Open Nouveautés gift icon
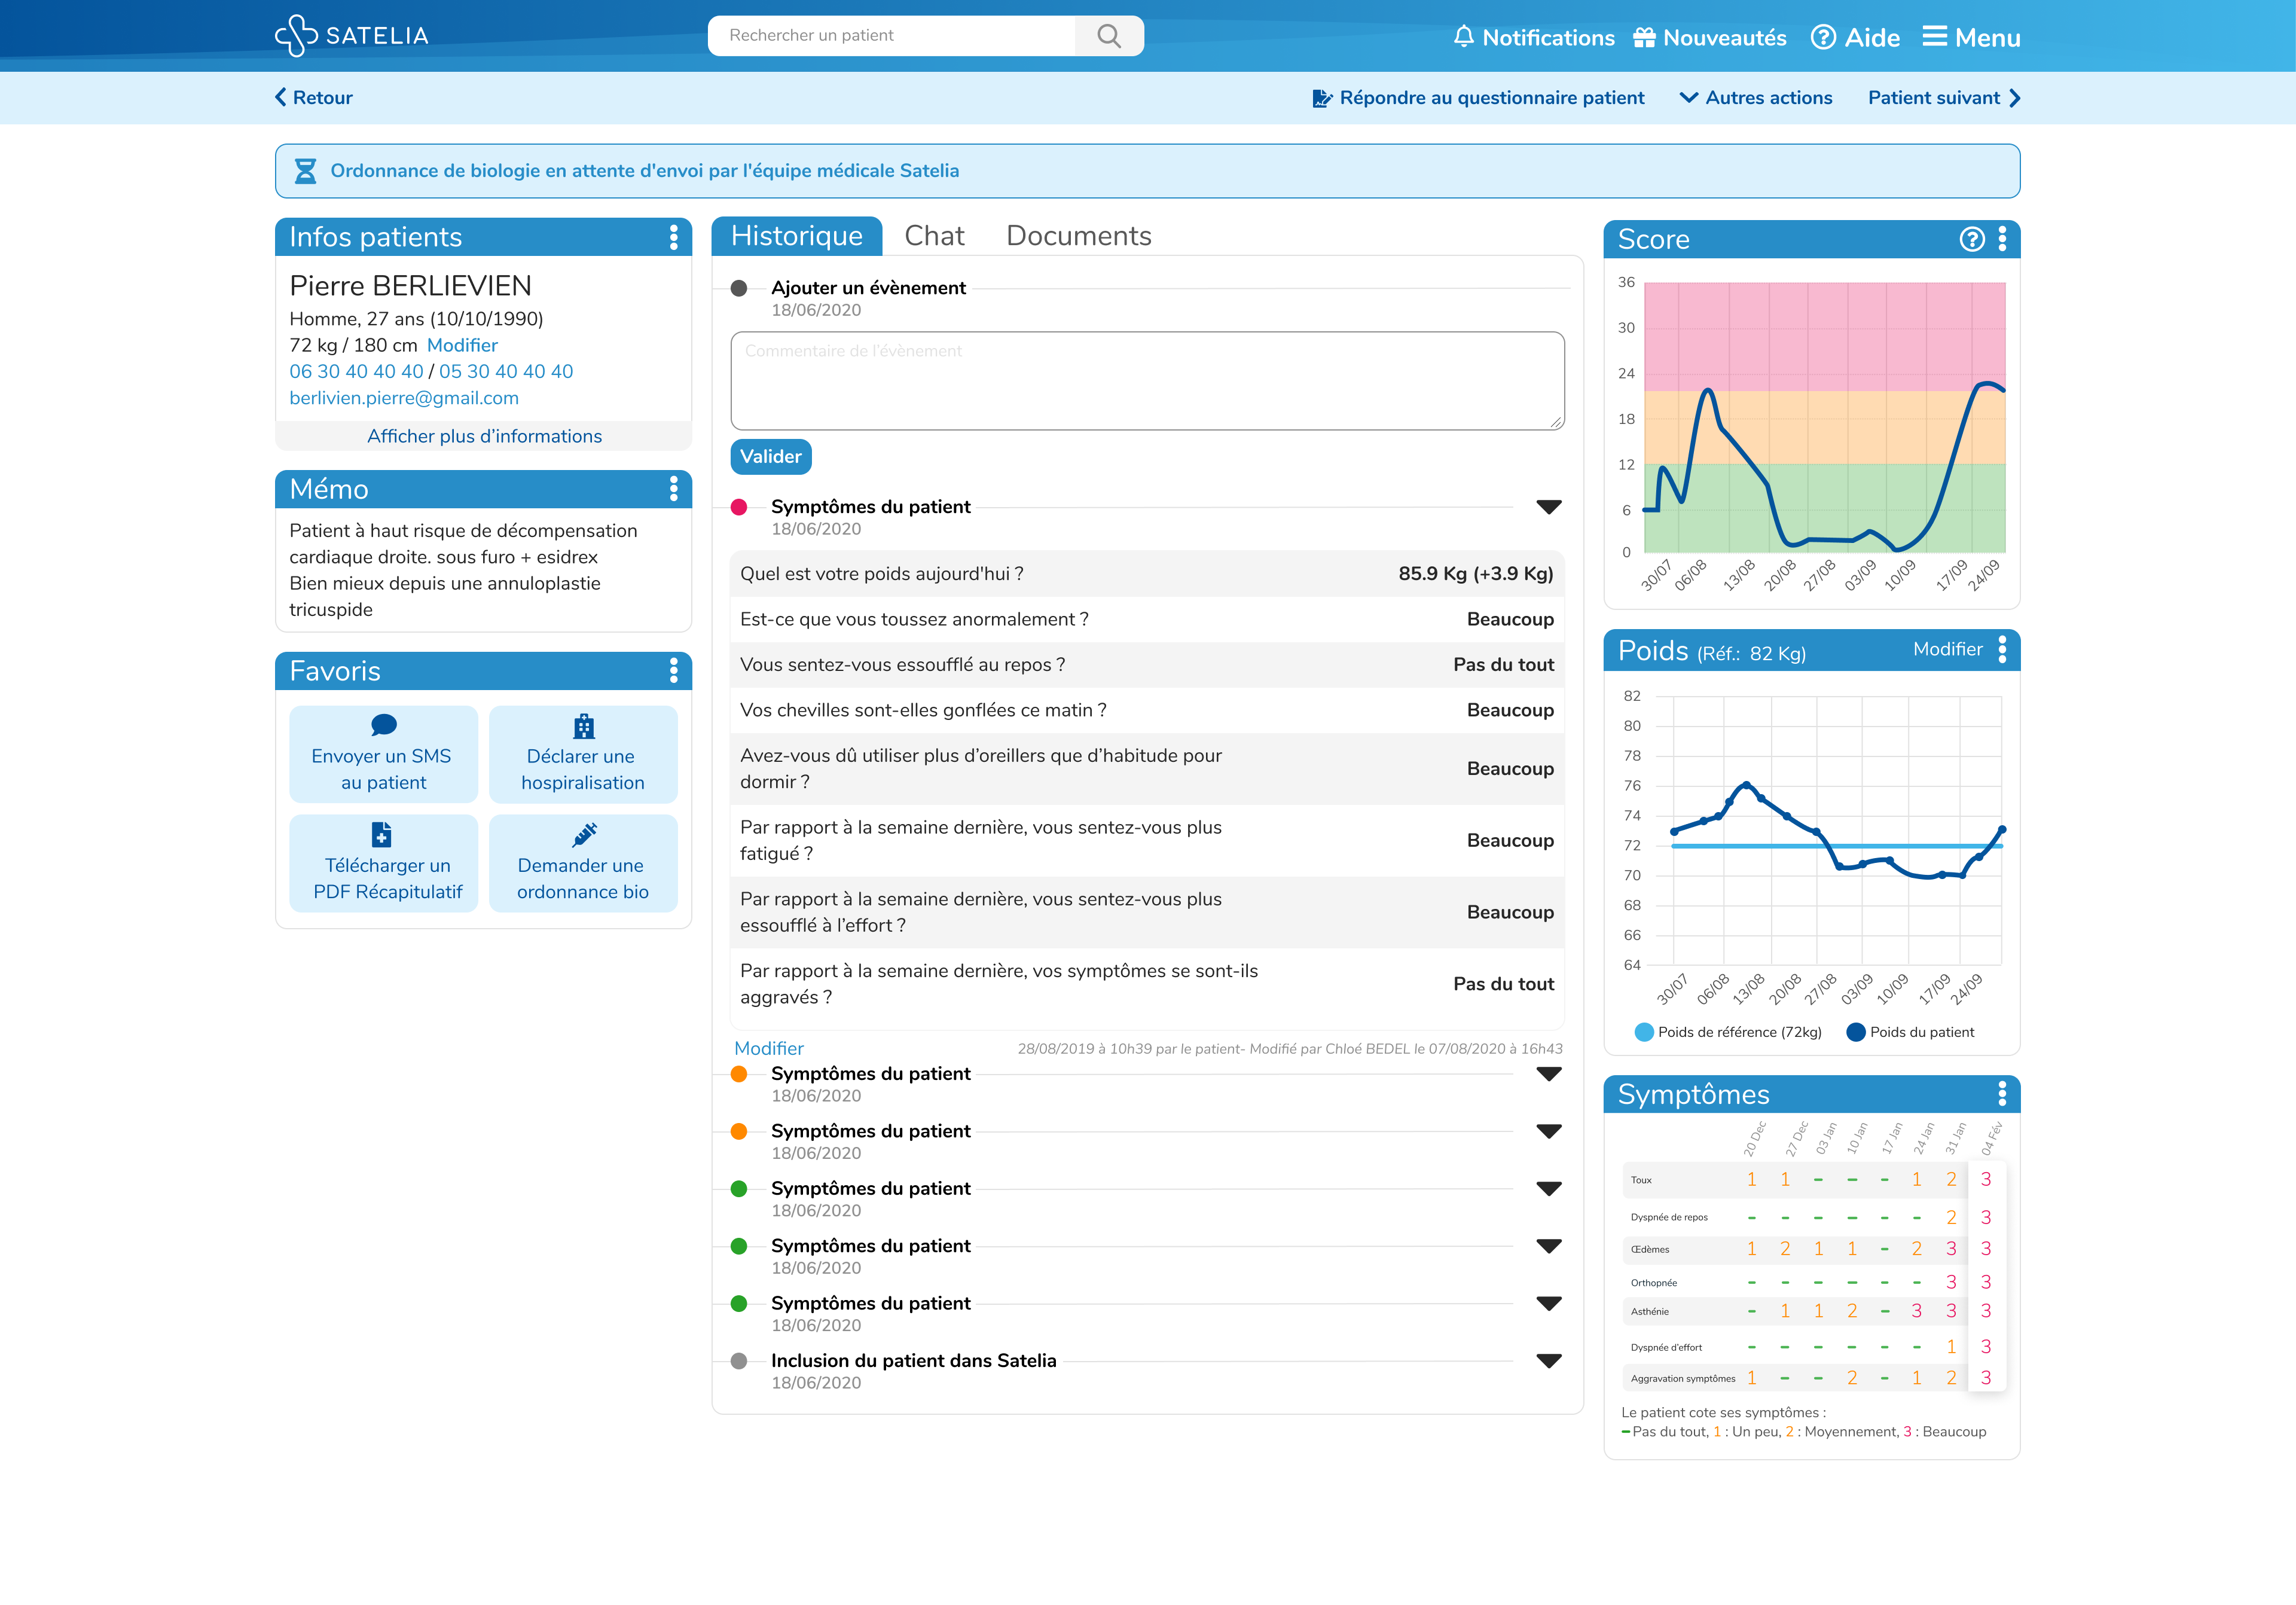The image size is (2296, 1605). (1644, 38)
